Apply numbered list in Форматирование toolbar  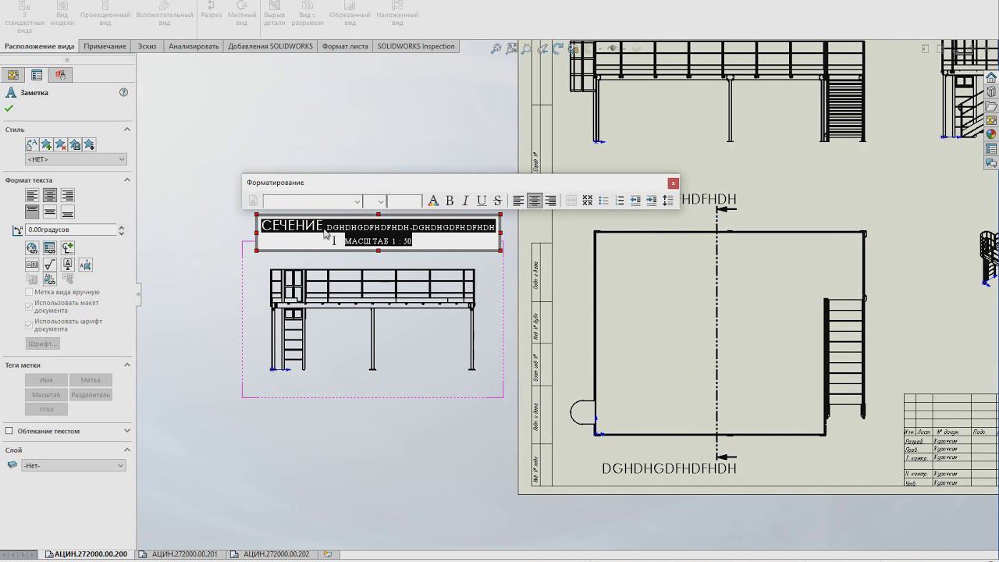coord(620,201)
